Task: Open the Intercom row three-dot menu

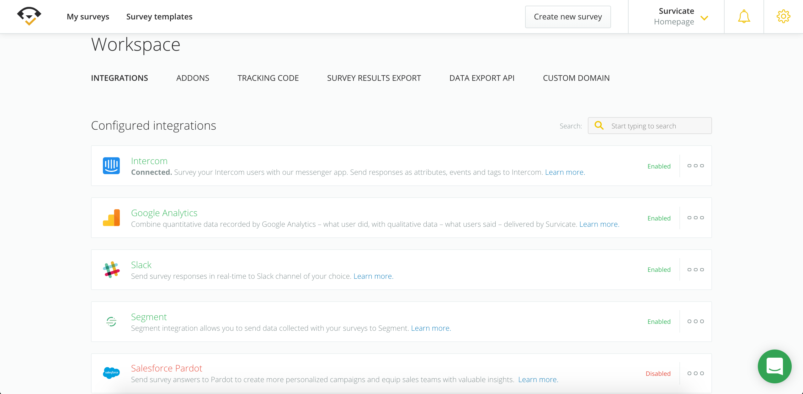Action: 695,166
